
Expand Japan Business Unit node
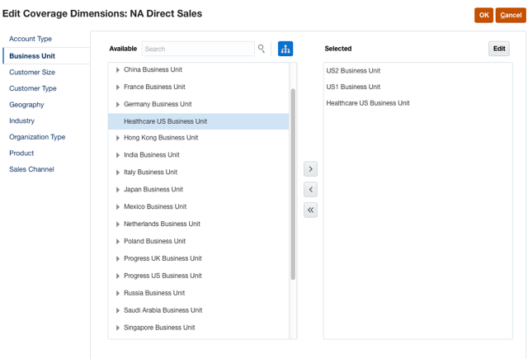(x=118, y=190)
